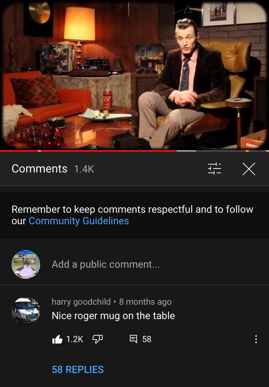269x387 pixels.
Task: Open harry goodchild's van avatar
Action: (25, 311)
